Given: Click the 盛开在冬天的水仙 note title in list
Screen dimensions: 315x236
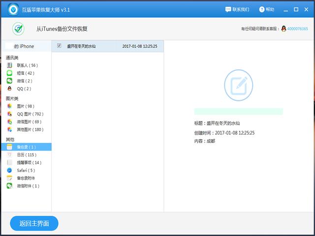Looking at the screenshot, I should tap(81, 46).
